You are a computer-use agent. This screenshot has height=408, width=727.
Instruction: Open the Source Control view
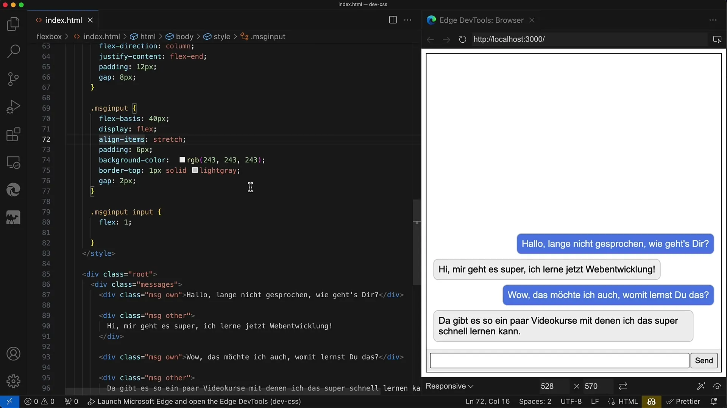coord(13,79)
